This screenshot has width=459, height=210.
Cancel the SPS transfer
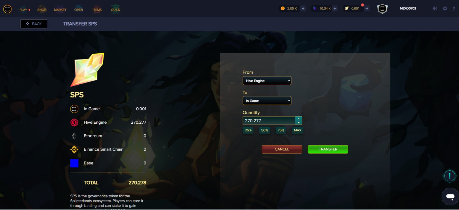282,149
